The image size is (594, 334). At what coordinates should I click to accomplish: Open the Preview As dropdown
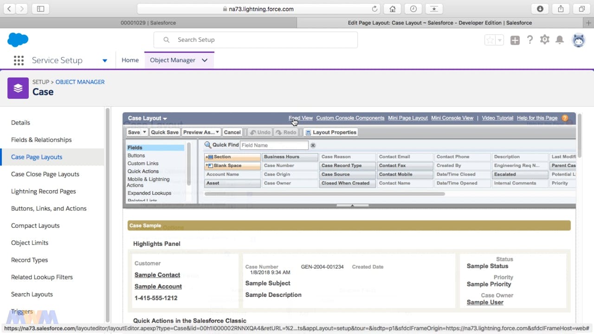[x=201, y=132]
